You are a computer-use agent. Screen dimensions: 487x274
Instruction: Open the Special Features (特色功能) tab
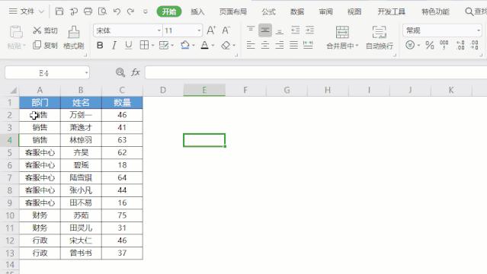click(435, 11)
